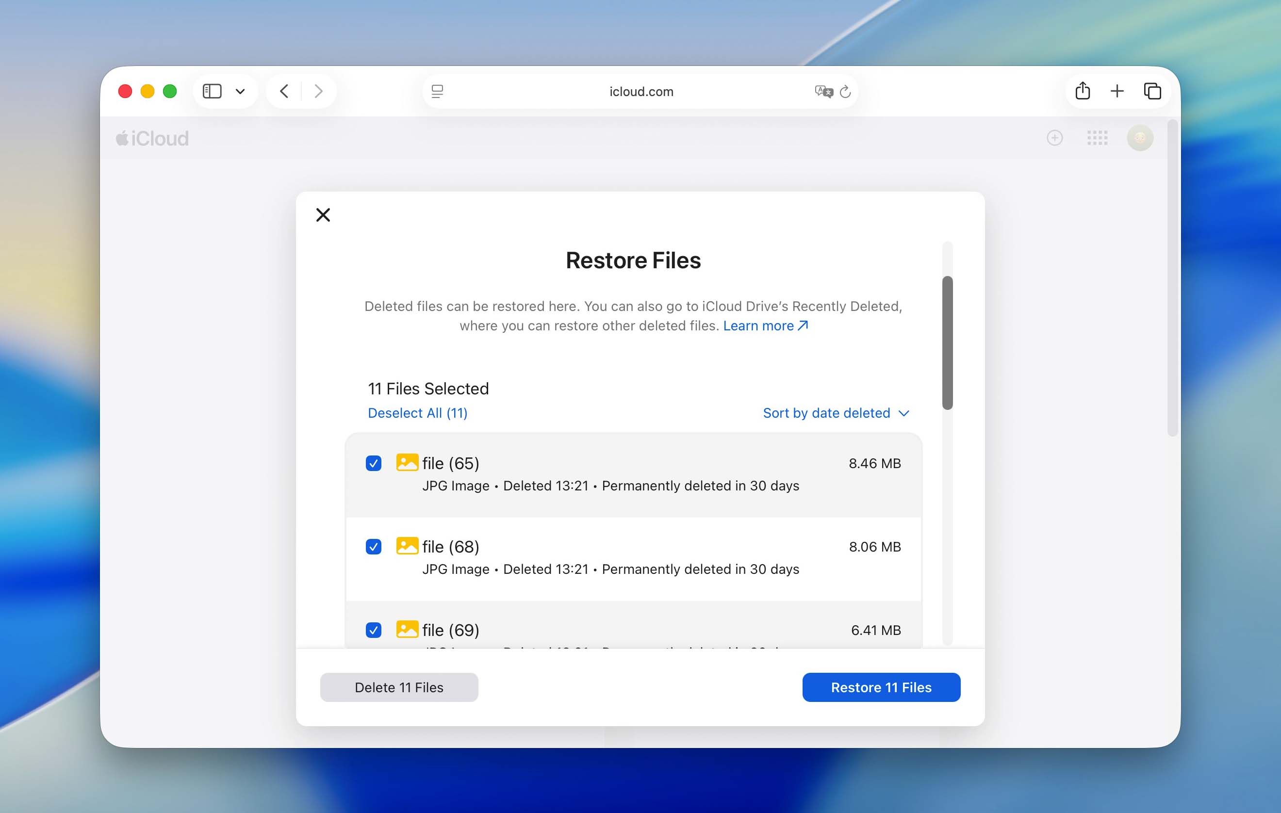1281x813 pixels.
Task: Click the file (69) image icon
Action: [407, 629]
